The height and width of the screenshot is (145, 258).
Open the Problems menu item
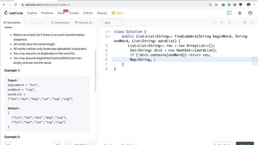[x=47, y=13]
